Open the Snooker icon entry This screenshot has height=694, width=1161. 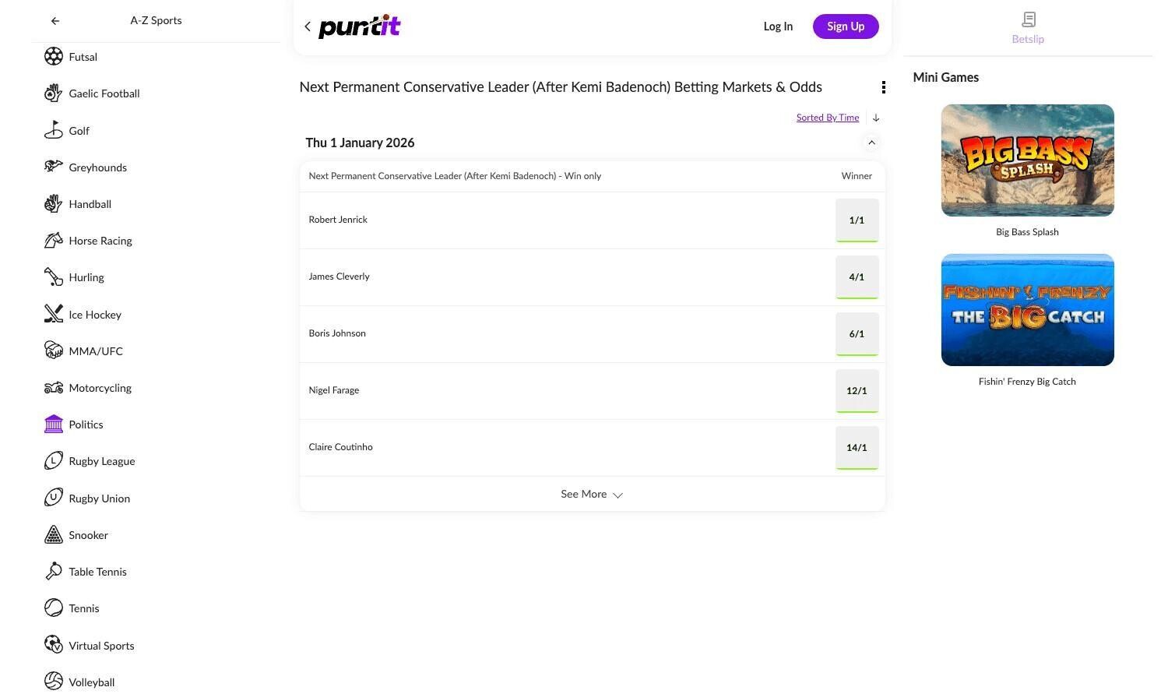(x=54, y=535)
